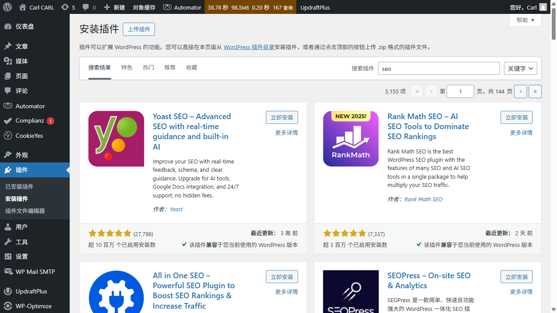557x313 pixels.
Task: Expand the 帮助 panel at top right
Action: (525, 20)
